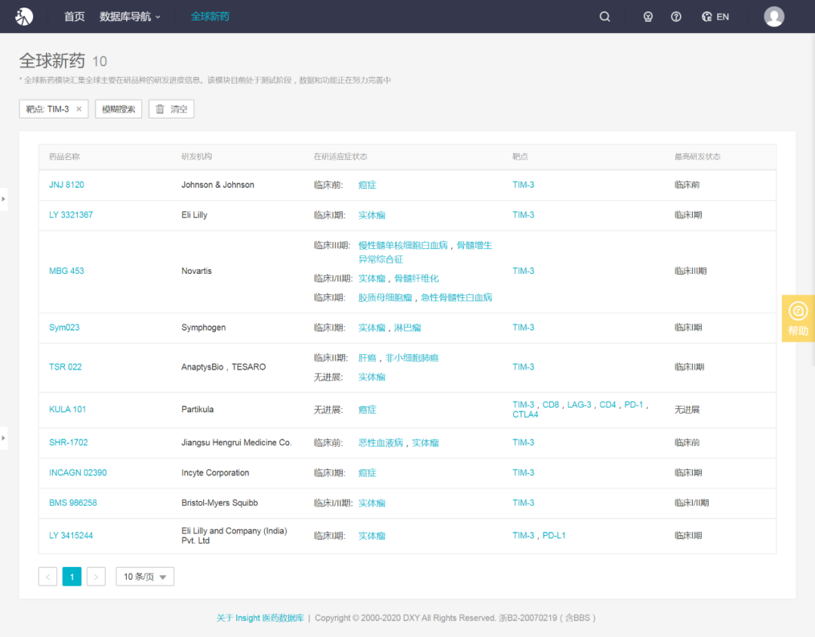815x637 pixels.
Task: Click the 研发机构 column header
Action: pos(196,157)
